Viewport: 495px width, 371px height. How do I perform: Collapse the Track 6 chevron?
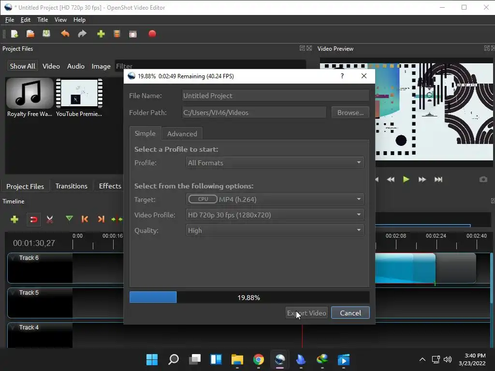pos(13,258)
